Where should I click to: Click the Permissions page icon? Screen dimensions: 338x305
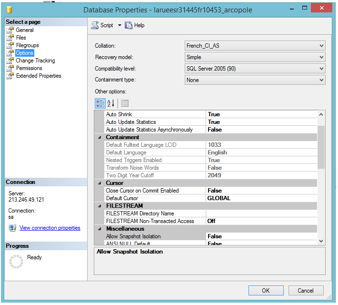tap(10, 68)
